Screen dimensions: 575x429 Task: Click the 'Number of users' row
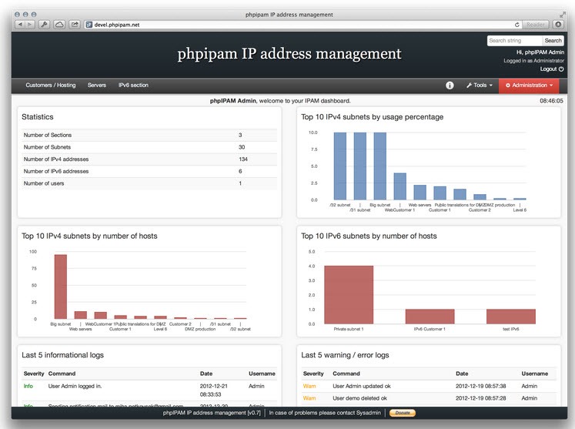click(149, 183)
